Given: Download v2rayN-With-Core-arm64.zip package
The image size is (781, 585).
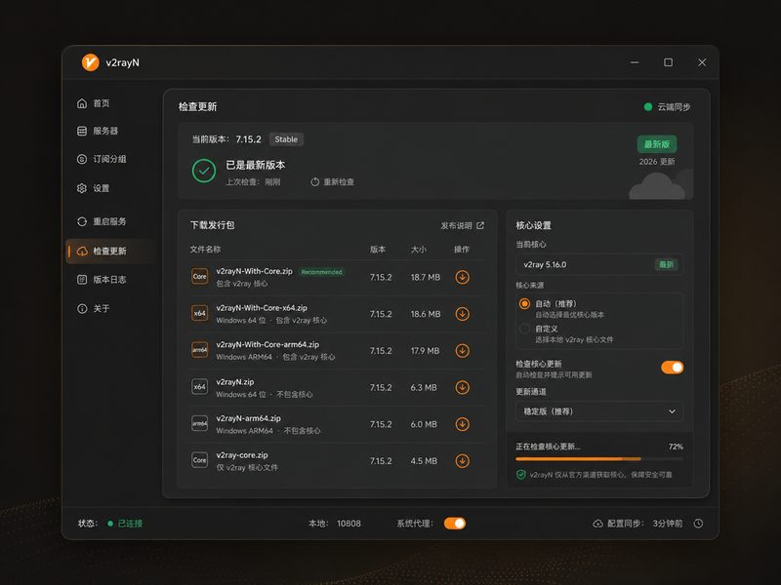Looking at the screenshot, I should 462,351.
